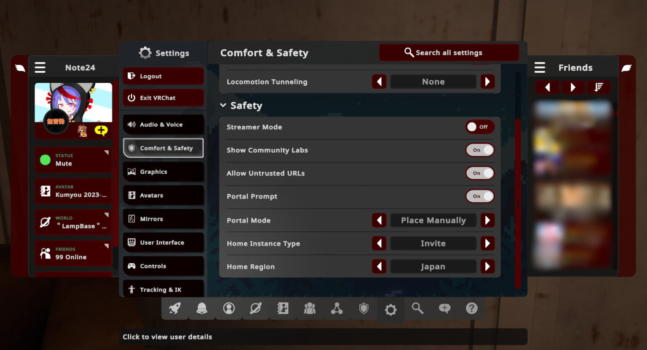Turn off Allow Untrusted URLs
Image resolution: width=647 pixels, height=350 pixels.
coord(480,173)
